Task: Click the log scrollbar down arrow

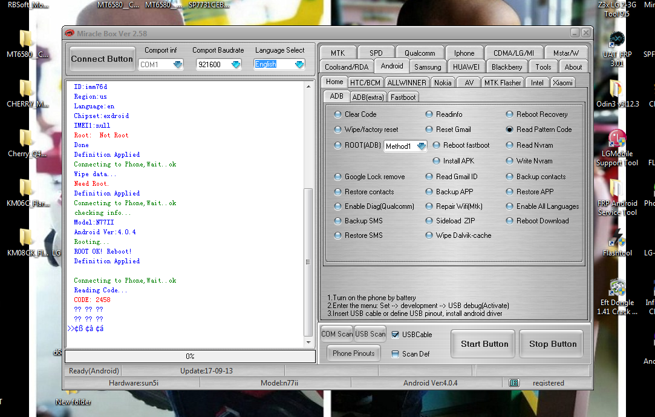Action: pos(308,342)
